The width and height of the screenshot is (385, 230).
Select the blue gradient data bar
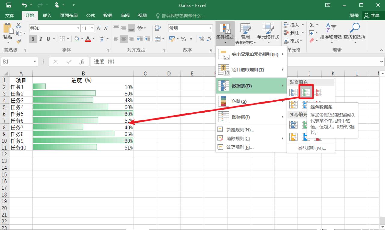click(x=294, y=92)
